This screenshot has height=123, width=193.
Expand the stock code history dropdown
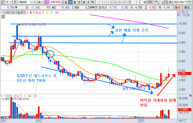coord(31,2)
